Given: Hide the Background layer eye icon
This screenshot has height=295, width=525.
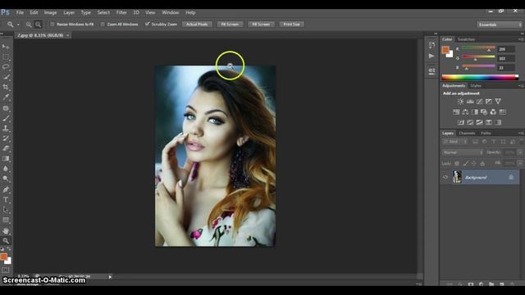Looking at the screenshot, I should click(445, 177).
